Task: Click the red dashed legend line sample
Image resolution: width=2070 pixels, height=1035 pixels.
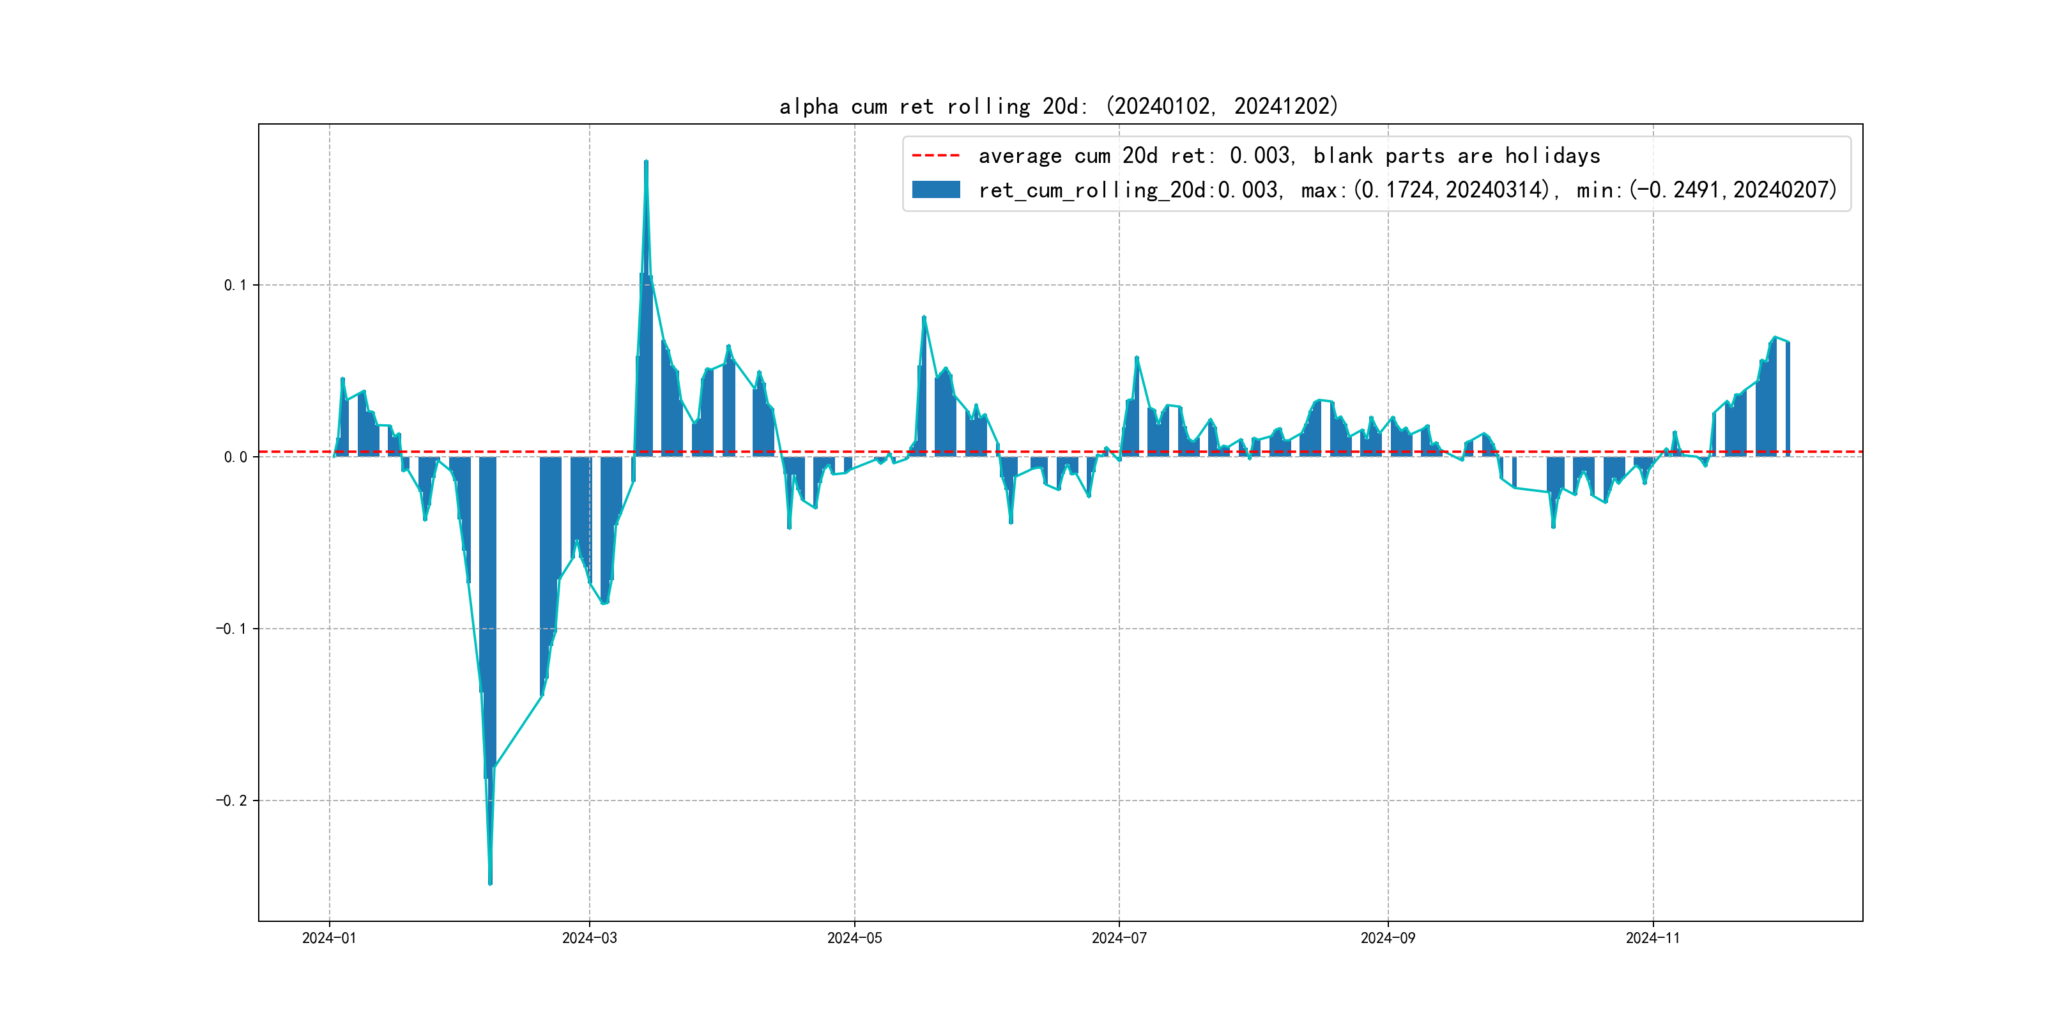Action: [935, 156]
